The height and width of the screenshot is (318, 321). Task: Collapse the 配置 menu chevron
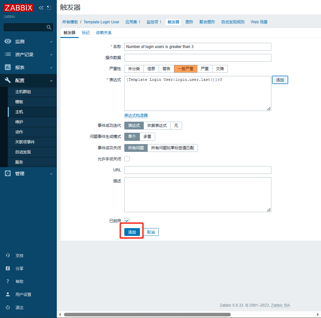point(51,80)
